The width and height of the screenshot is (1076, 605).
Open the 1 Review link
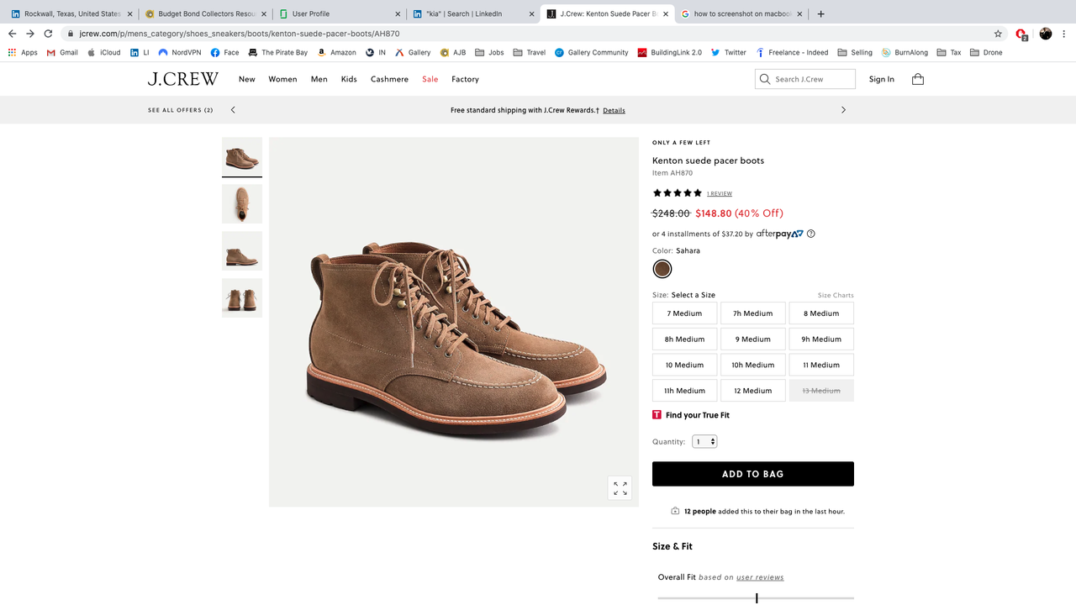[720, 193]
